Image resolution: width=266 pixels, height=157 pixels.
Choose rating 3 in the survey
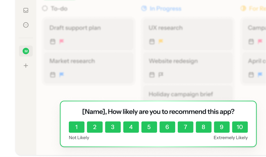[x=113, y=127]
